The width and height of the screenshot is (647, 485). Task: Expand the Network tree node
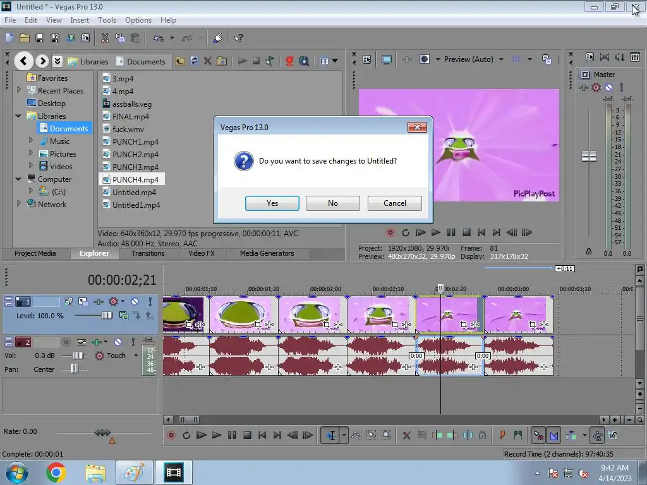(18, 203)
